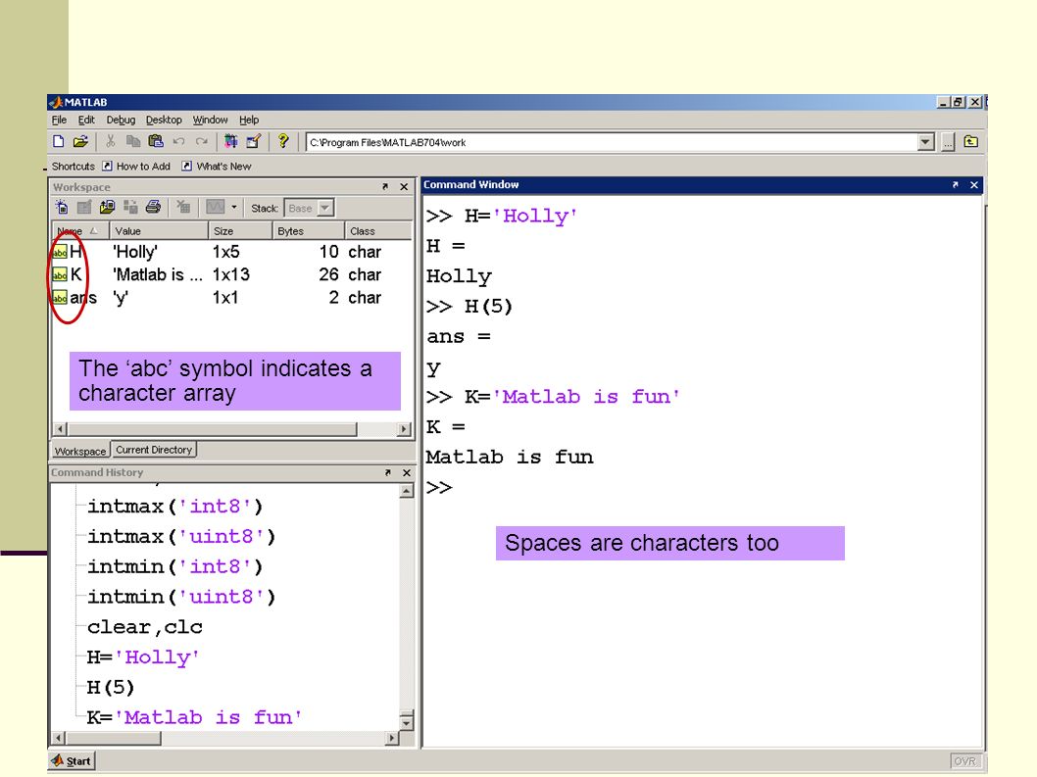Undo the last action
The image size is (1037, 777).
[x=178, y=141]
